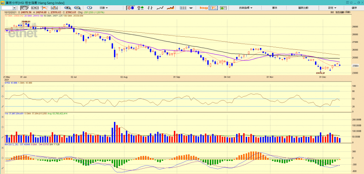364x174 pixels.
Task: Click the 事件 menu item
Action: point(275,8)
